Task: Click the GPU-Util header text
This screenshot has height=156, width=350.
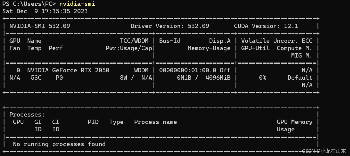Action: pos(255,48)
